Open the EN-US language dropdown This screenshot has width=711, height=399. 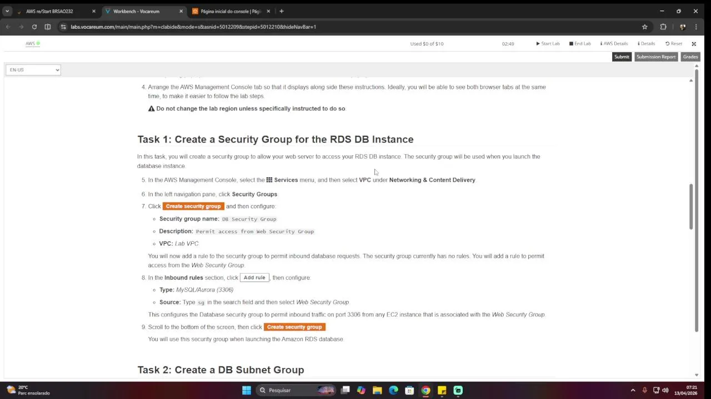click(x=33, y=70)
